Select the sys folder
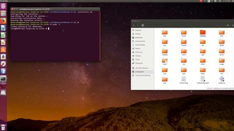234x131 pixels. (184, 71)
